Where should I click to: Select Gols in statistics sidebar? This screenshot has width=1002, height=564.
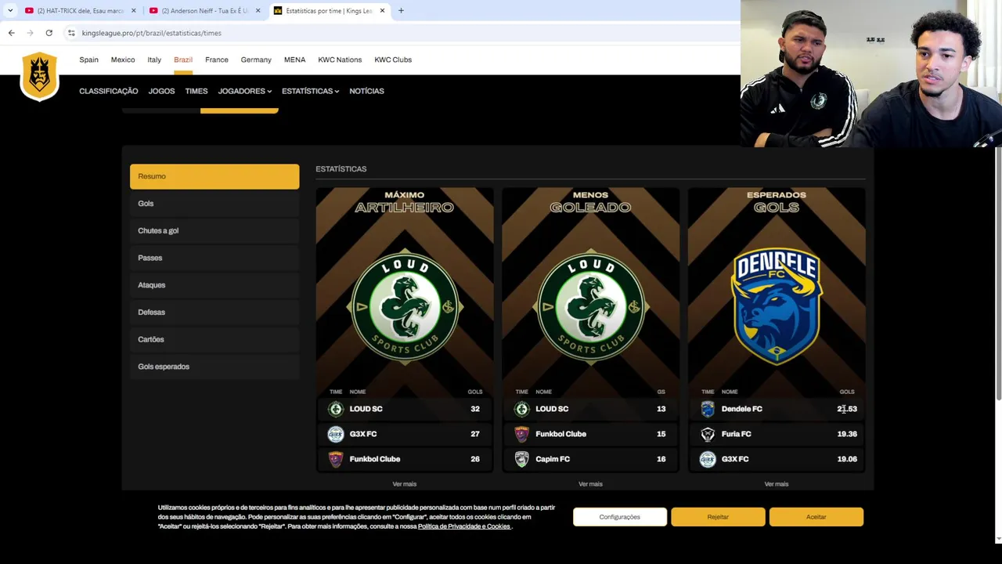coord(214,204)
